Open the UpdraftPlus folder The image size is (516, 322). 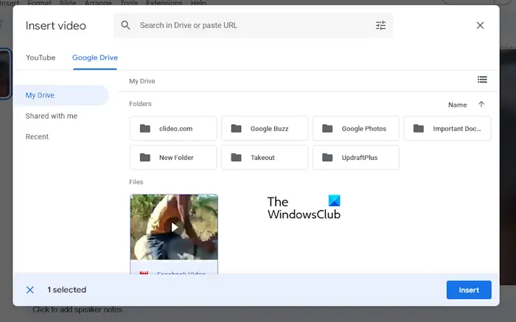(356, 157)
